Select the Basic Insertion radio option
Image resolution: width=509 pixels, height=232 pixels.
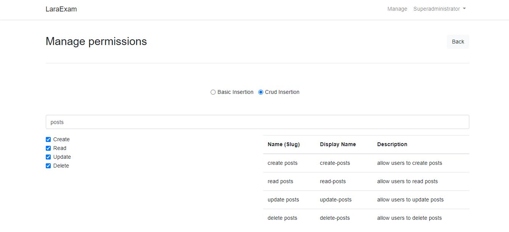coord(213,92)
